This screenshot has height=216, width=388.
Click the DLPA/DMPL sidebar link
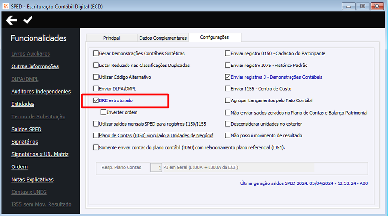point(25,79)
